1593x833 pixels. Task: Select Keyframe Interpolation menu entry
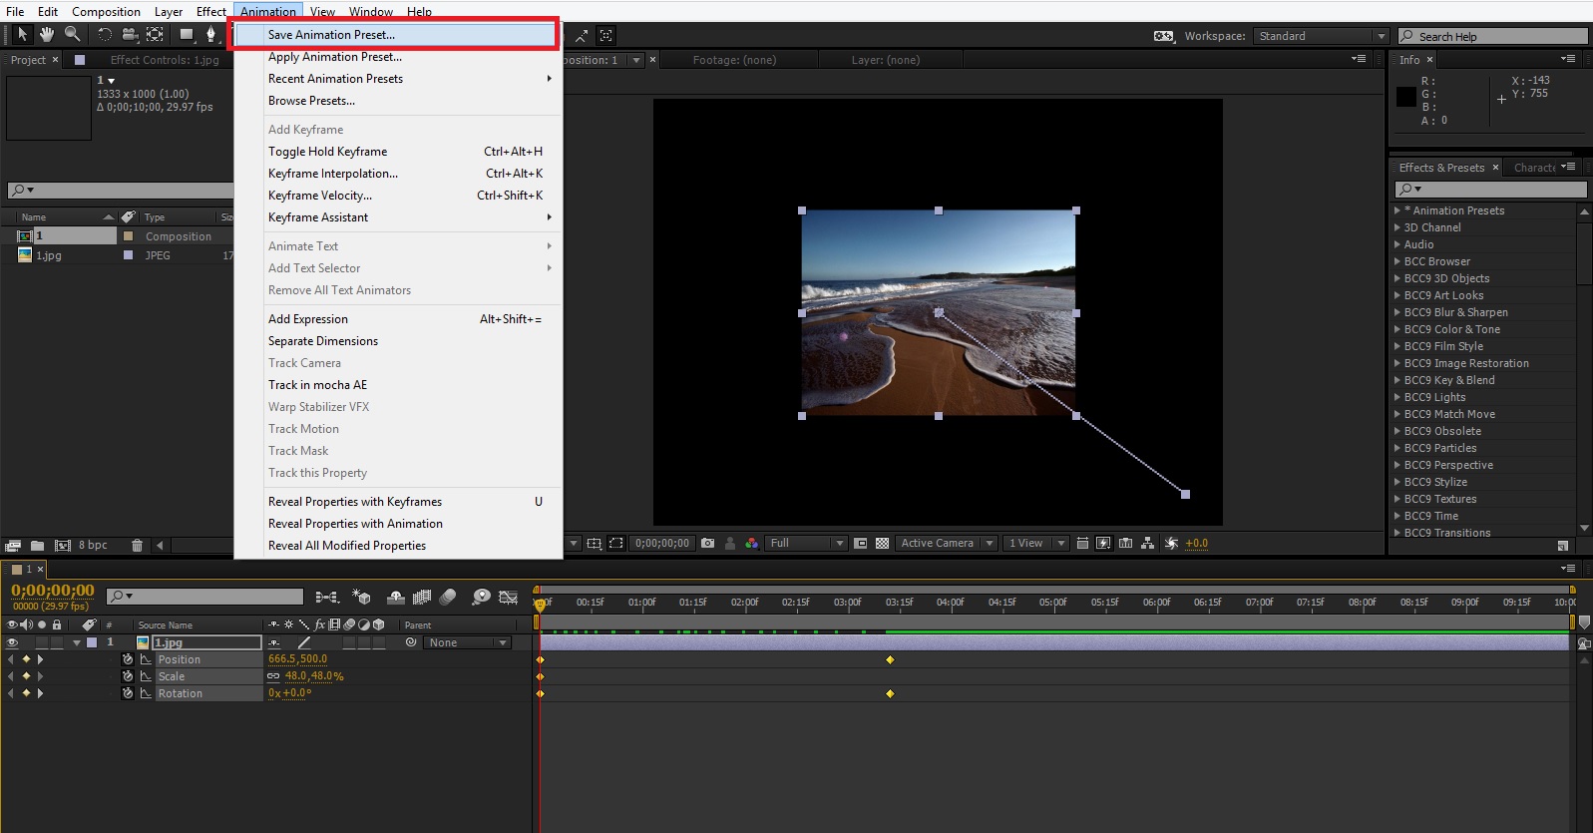[398, 174]
